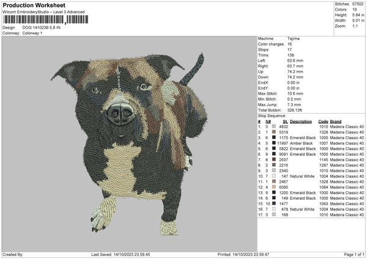Select the Machine value Tajima
The width and height of the screenshot is (367, 259).
click(x=293, y=38)
